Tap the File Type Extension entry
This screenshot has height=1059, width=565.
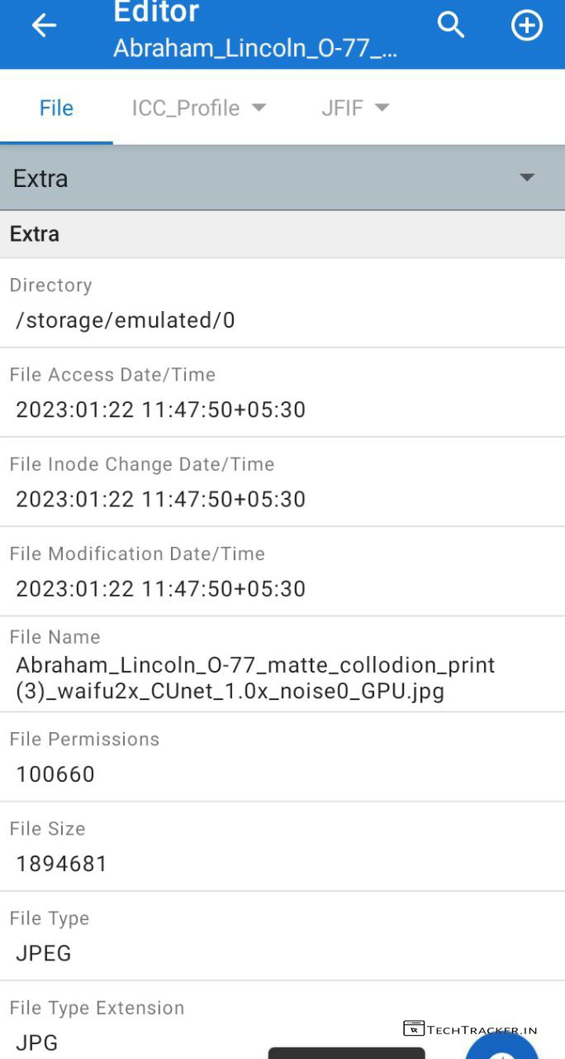(x=97, y=1024)
